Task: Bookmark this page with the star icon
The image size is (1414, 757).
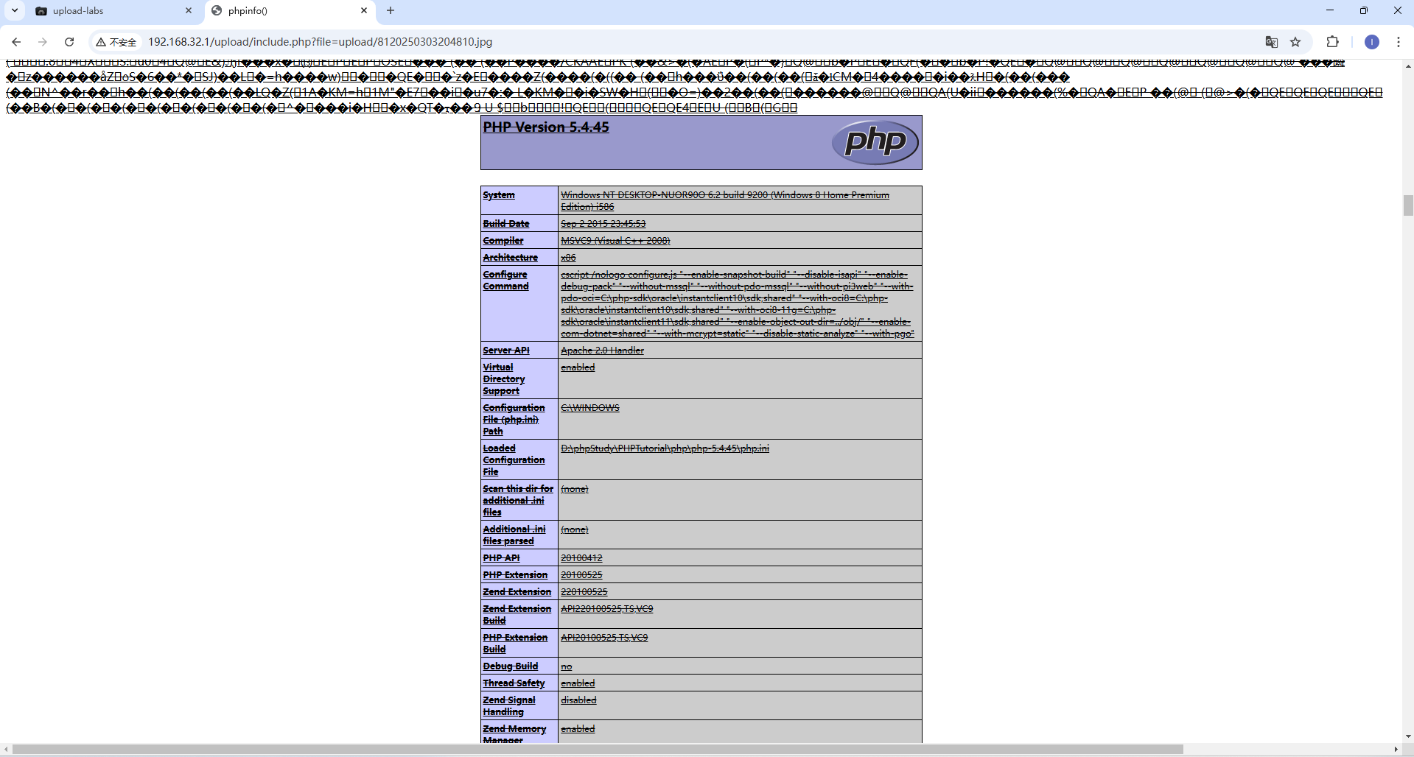Action: (x=1295, y=42)
